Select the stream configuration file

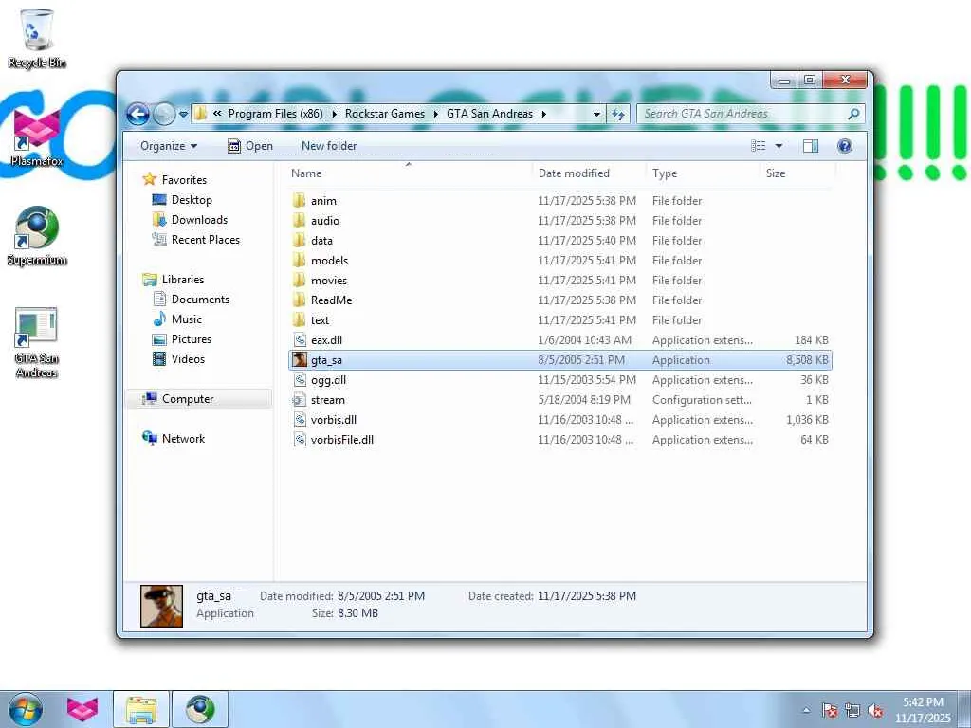pyautogui.click(x=559, y=400)
